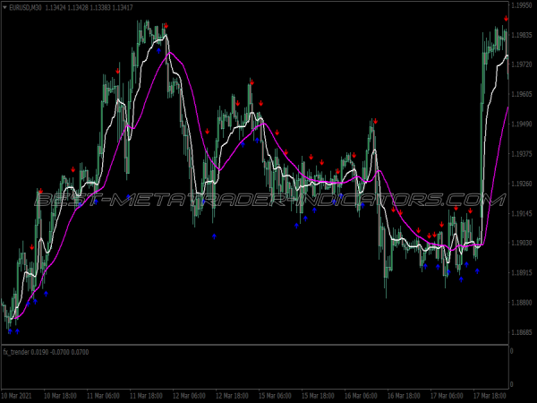The width and height of the screenshot is (537, 403).
Task: Click price scale label 1.19950
Action: pyautogui.click(x=522, y=5)
